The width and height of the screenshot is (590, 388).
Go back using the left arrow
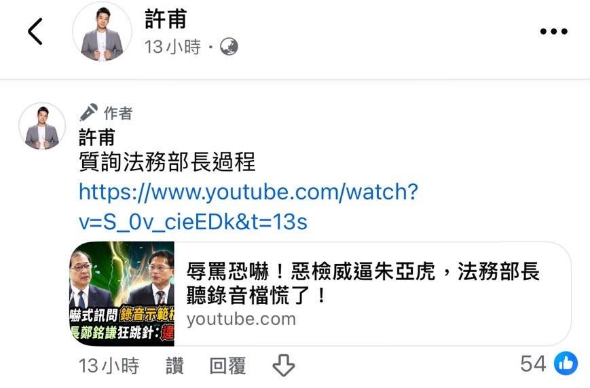coord(35,32)
